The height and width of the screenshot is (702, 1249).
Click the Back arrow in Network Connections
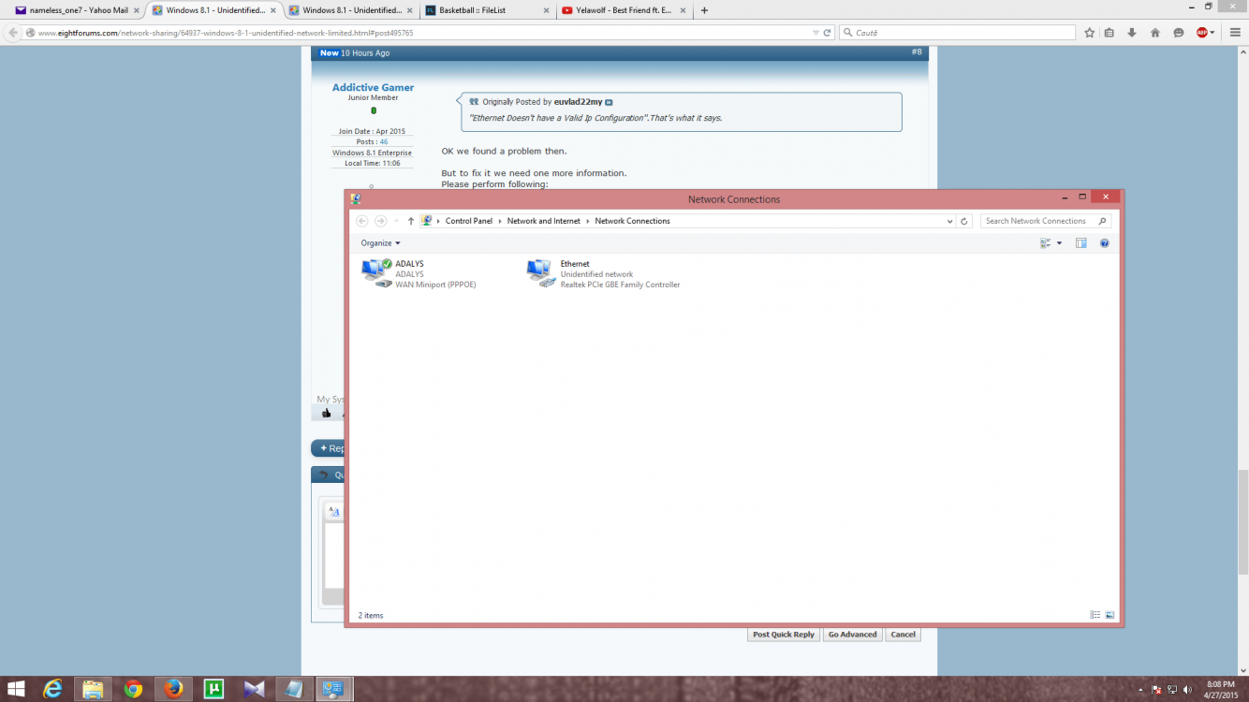point(362,221)
